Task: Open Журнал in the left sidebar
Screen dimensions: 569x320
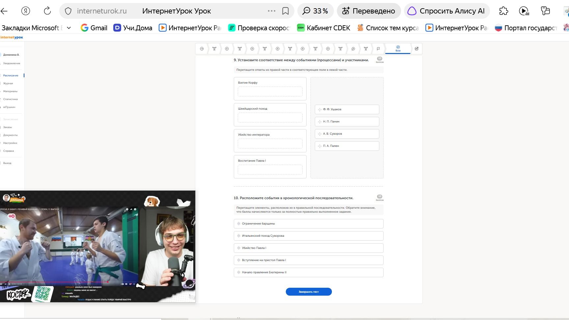Action: [8, 83]
